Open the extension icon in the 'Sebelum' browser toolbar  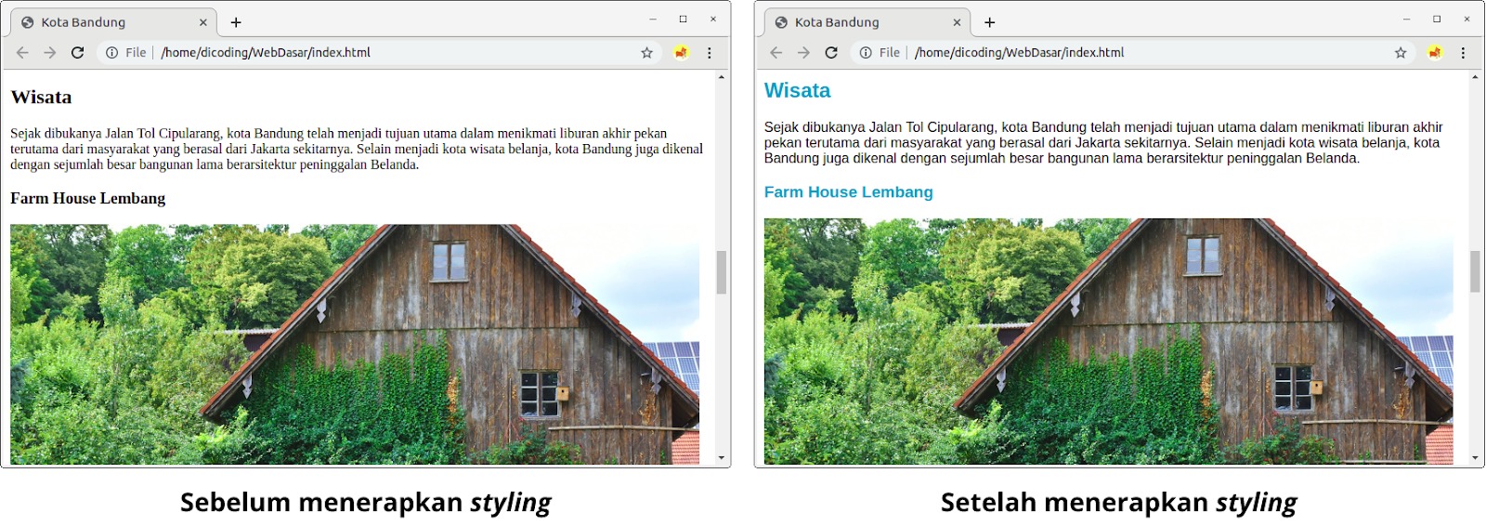click(681, 53)
